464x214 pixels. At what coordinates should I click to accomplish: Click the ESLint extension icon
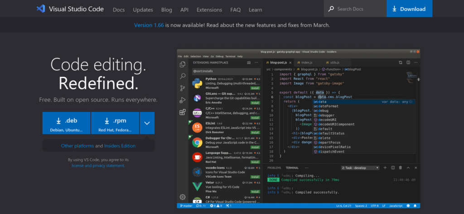pyautogui.click(x=197, y=127)
